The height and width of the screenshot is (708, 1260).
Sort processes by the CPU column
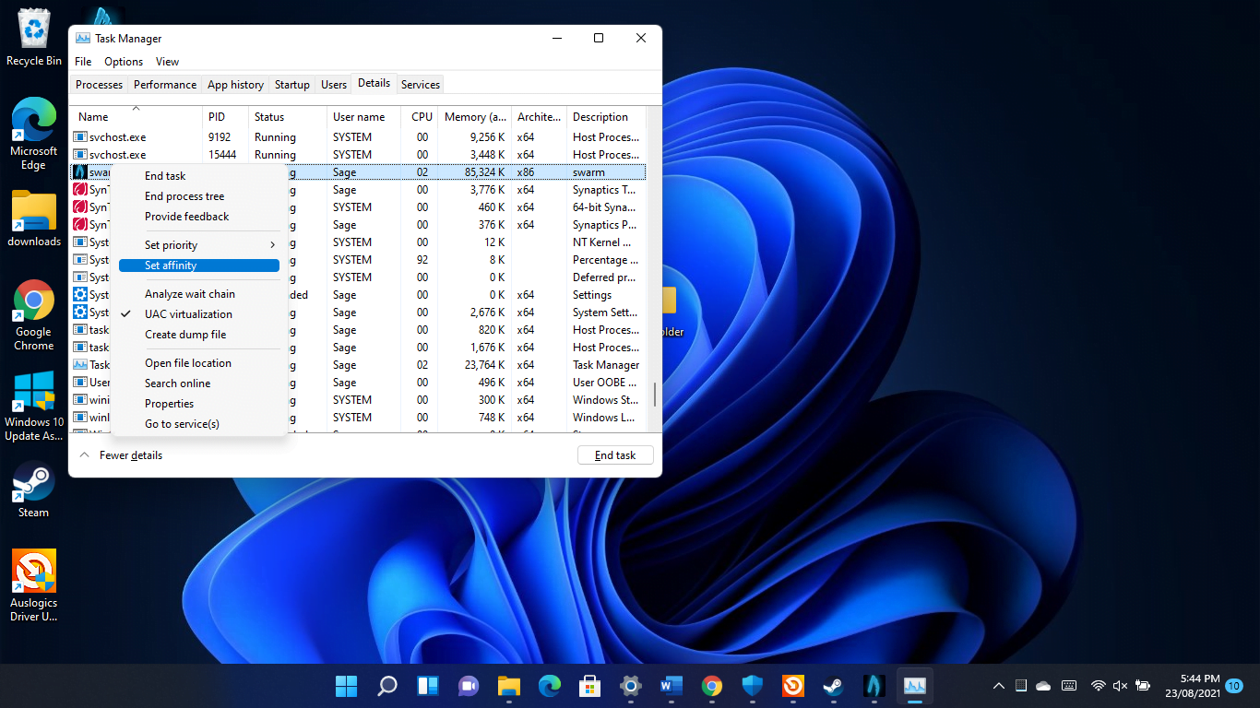coord(421,116)
